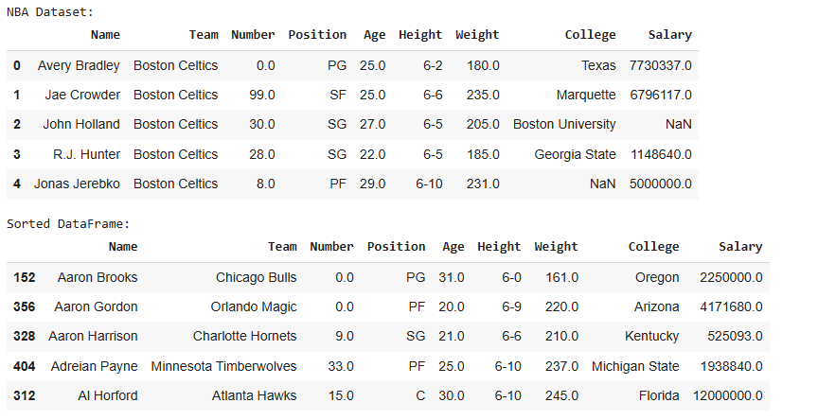Viewport: 818px width, 420px height.
Task: Click the Avery Bradley name cell
Action: (x=79, y=65)
